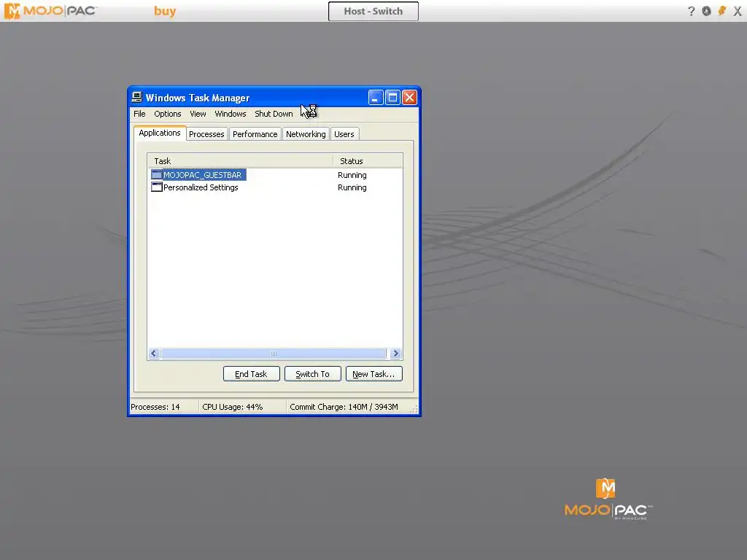747x560 pixels.
Task: Click the orange buy link
Action: (165, 11)
